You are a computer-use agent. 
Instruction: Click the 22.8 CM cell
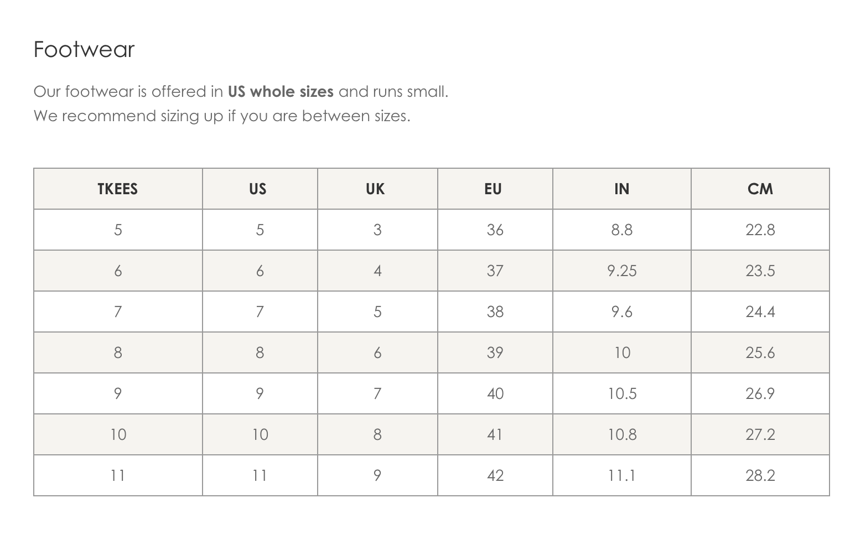tap(760, 230)
